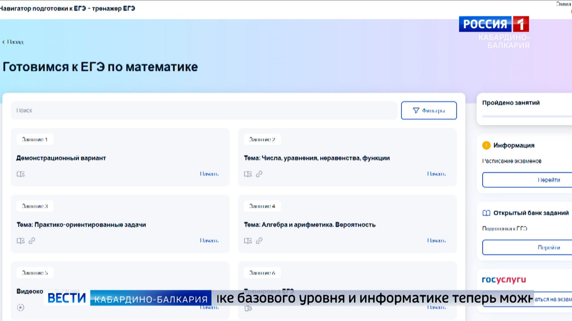Click the video play icon on Занятие 5 card
The image size is (572, 321).
point(20,308)
